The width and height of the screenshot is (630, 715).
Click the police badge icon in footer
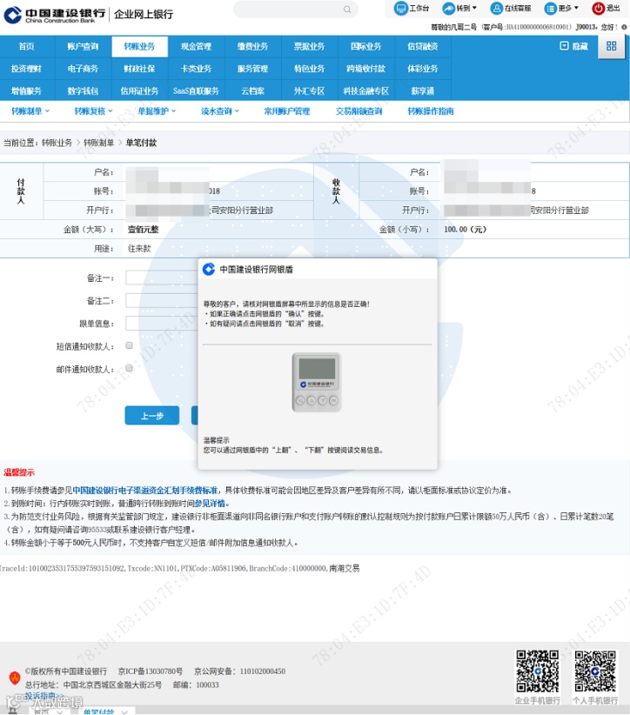click(x=15, y=678)
